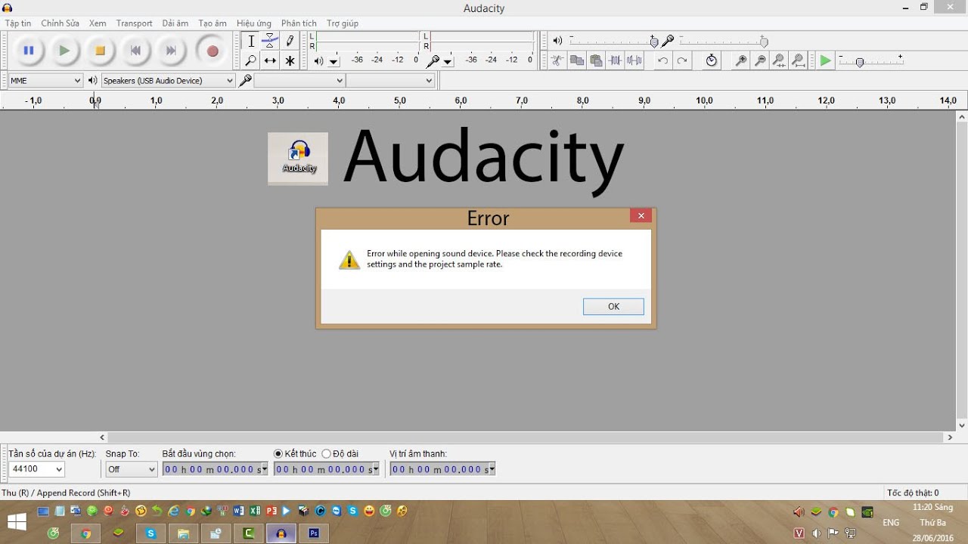Viewport: 968px width, 544px height.
Task: Select the Độ dài radio button
Action: tap(327, 454)
